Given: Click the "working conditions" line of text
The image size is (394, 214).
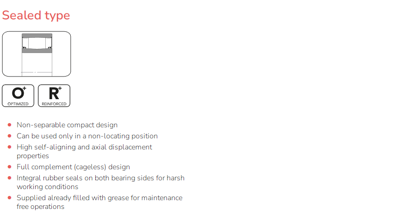Looking at the screenshot, I should 47,187.
